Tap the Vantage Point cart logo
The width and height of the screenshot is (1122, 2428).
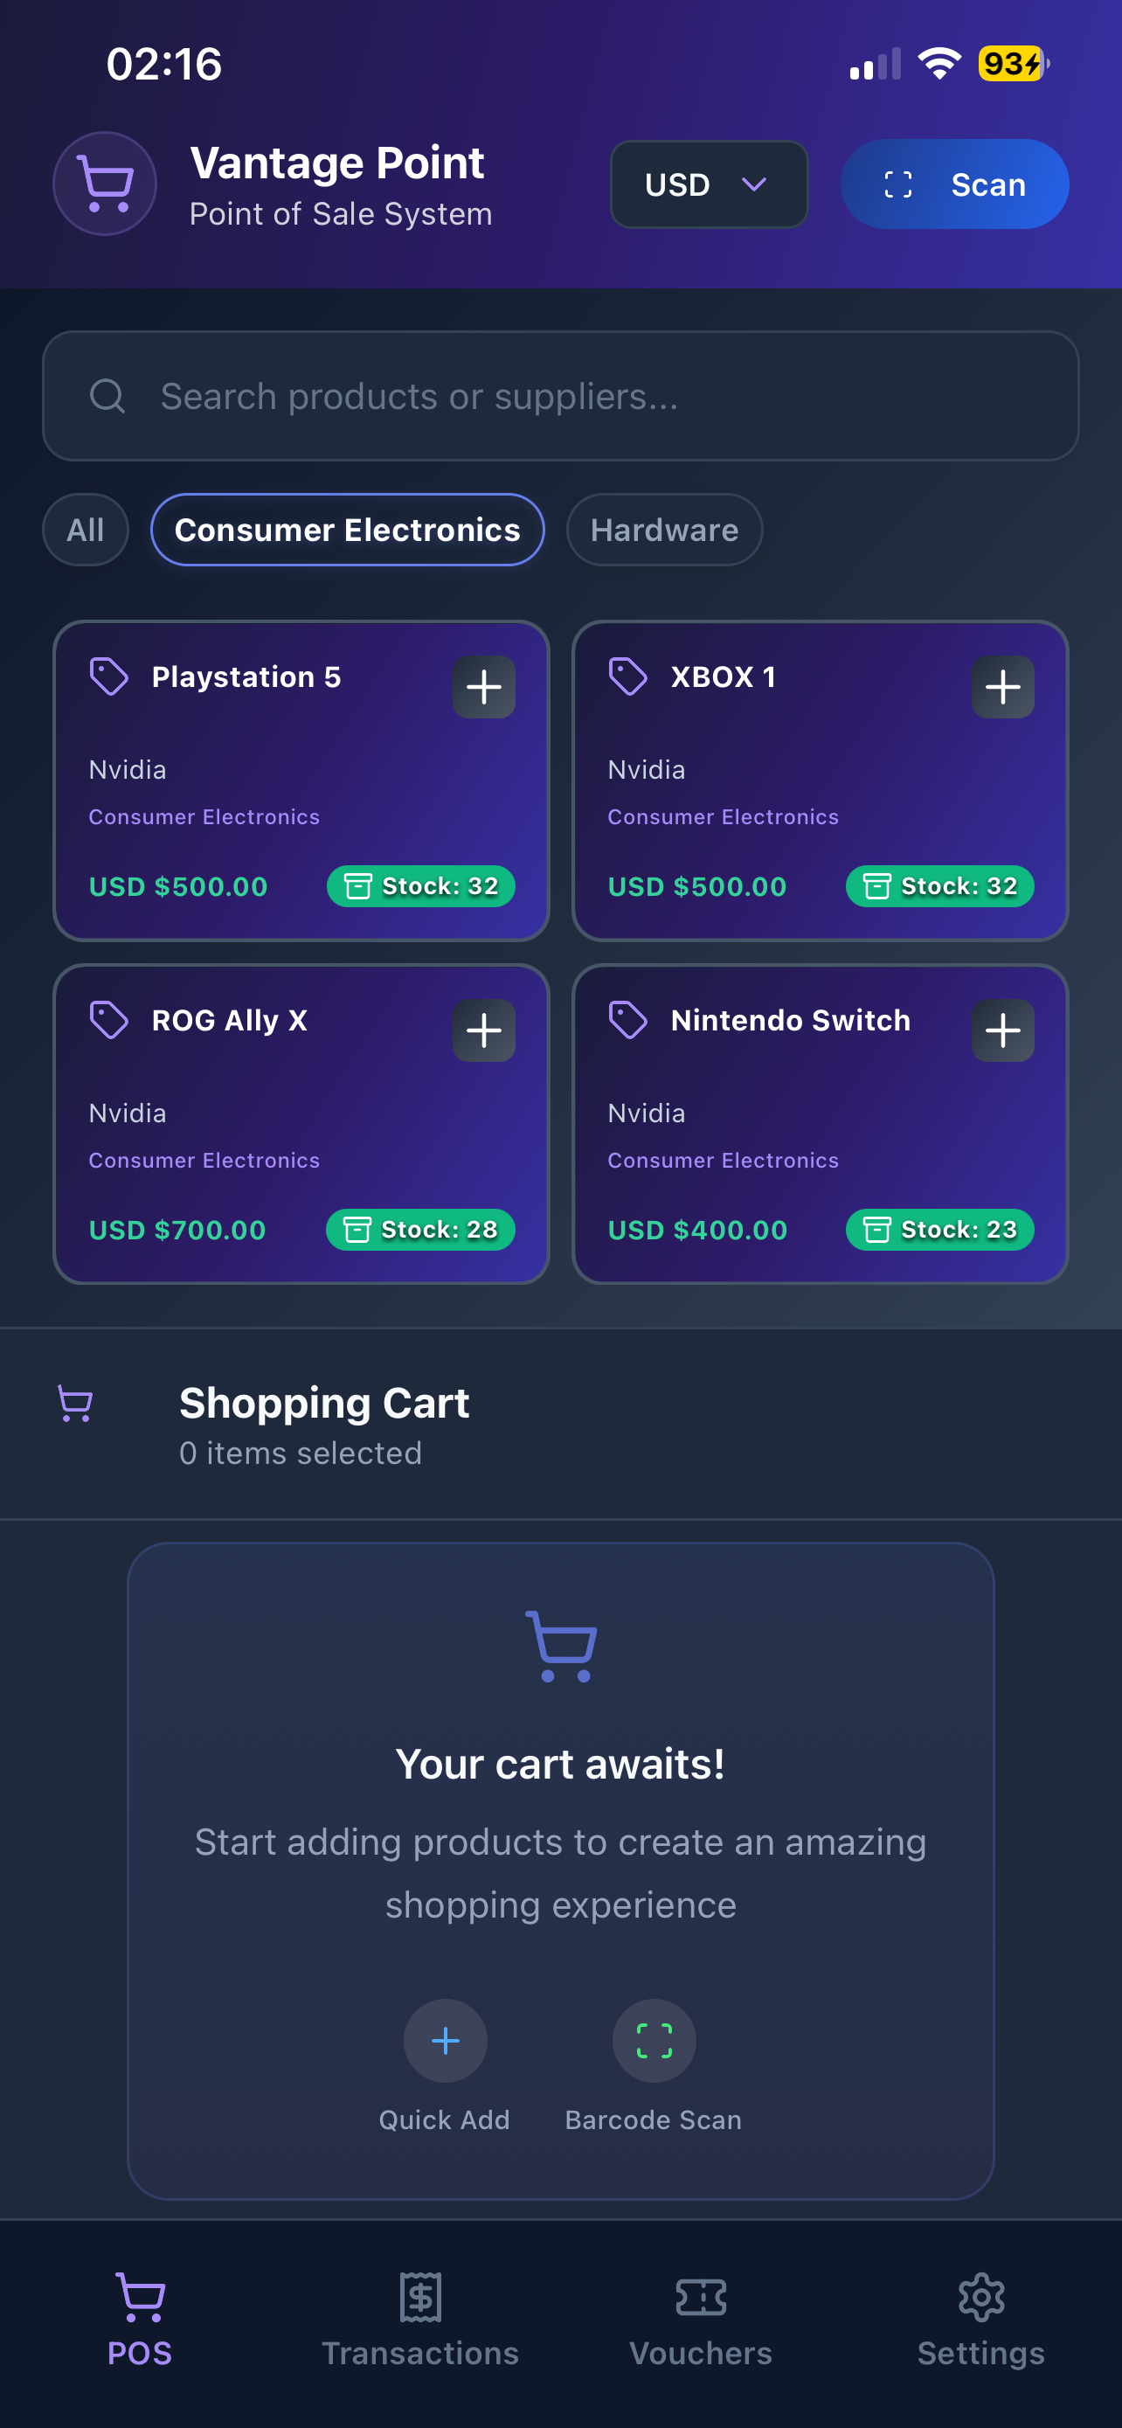click(x=105, y=184)
